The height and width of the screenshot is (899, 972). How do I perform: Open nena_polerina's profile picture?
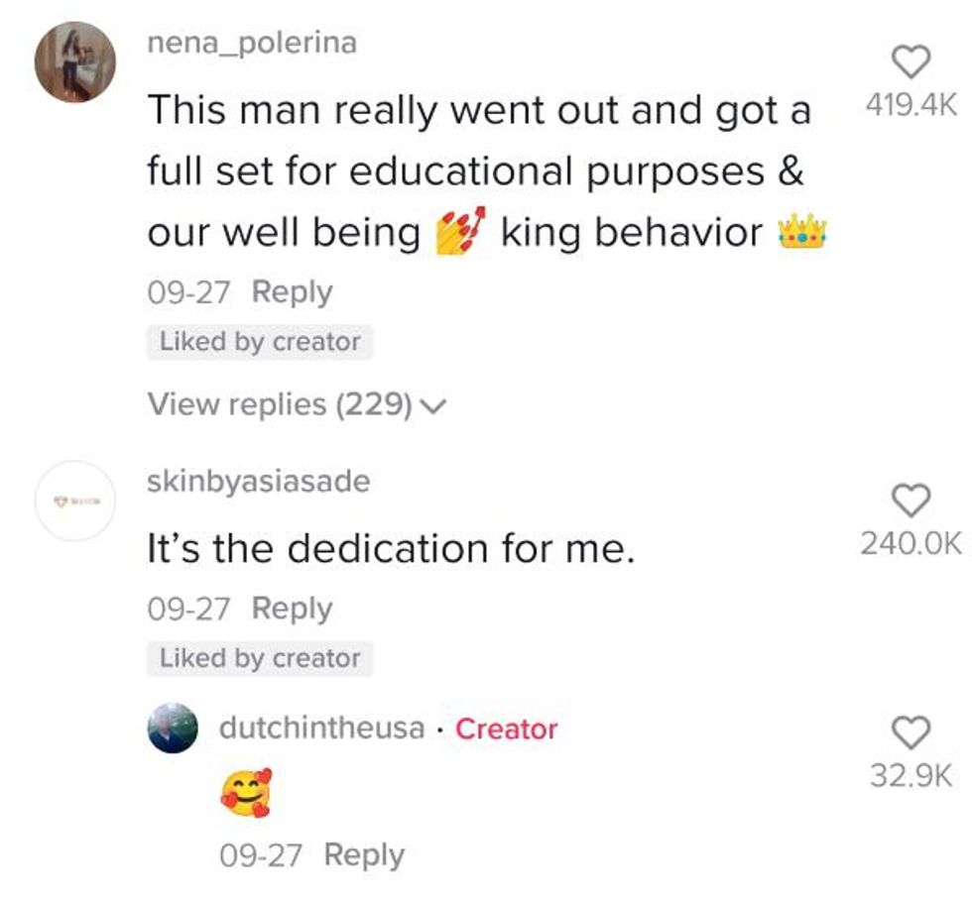[75, 62]
